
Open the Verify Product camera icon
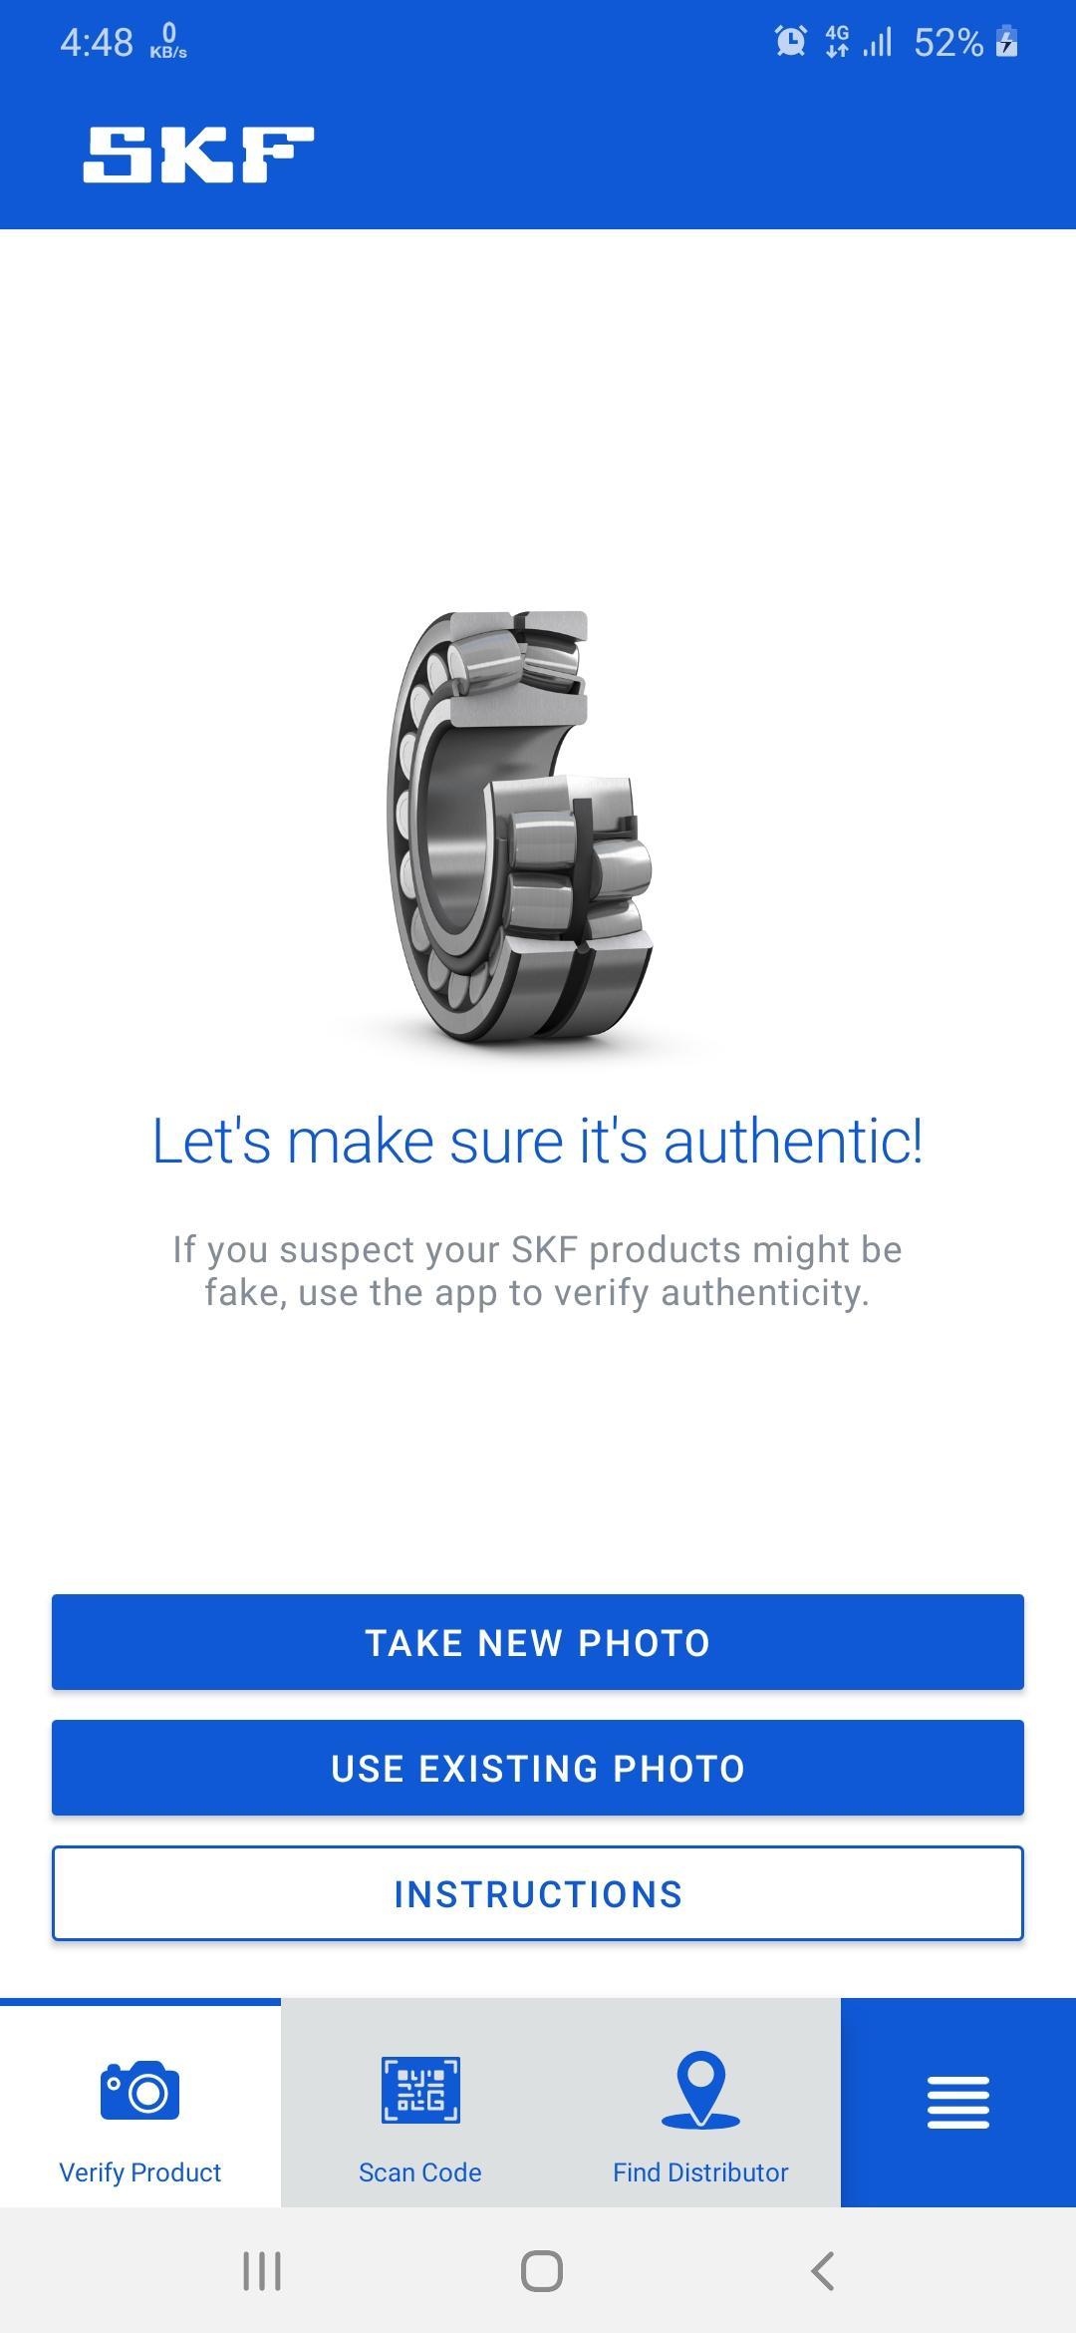click(x=140, y=2090)
